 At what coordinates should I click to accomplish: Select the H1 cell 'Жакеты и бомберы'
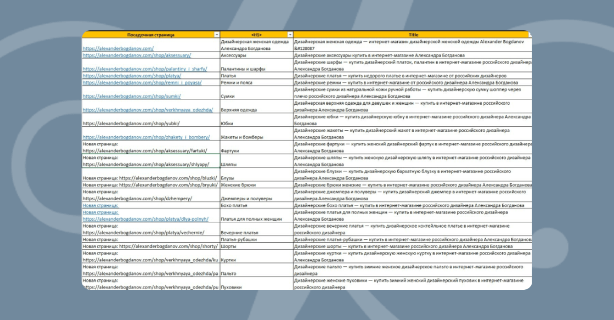pos(257,134)
